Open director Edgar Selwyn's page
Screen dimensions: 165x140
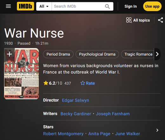point(76,100)
